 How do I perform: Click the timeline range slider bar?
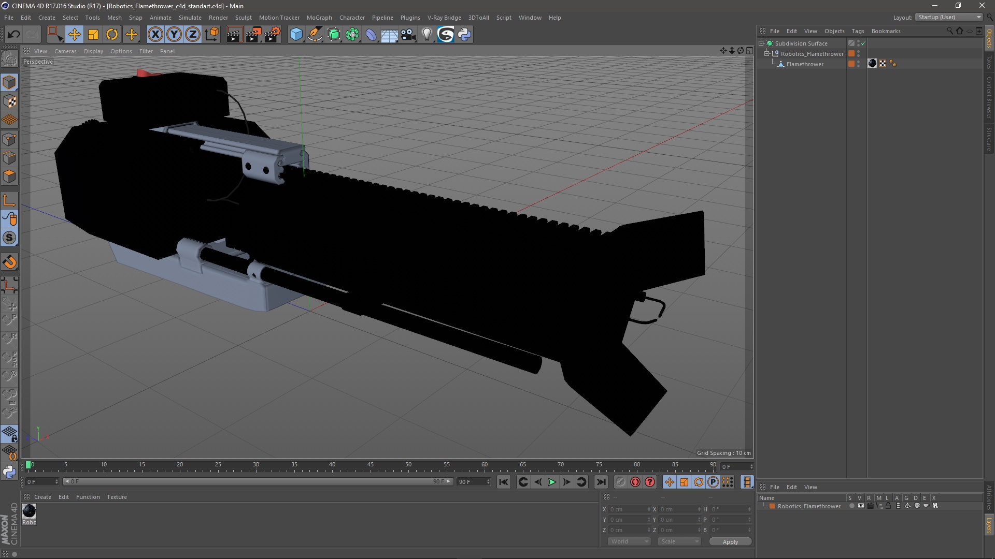[x=258, y=481]
